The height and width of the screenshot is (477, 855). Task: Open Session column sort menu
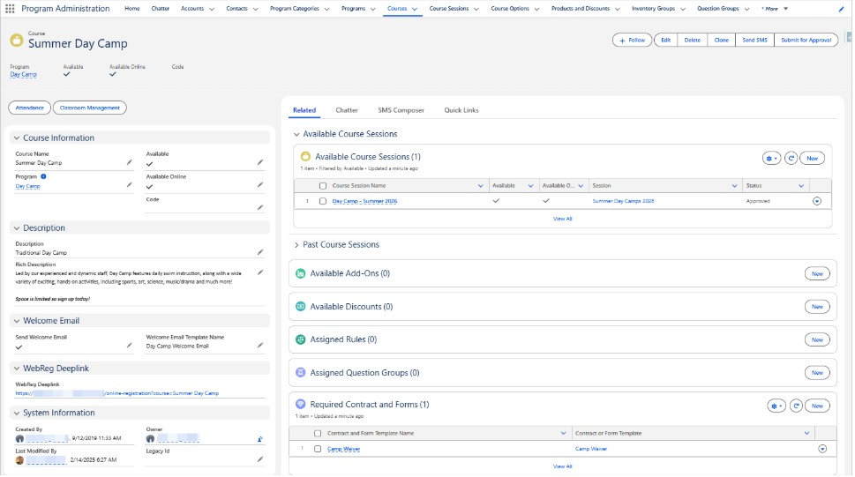734,186
